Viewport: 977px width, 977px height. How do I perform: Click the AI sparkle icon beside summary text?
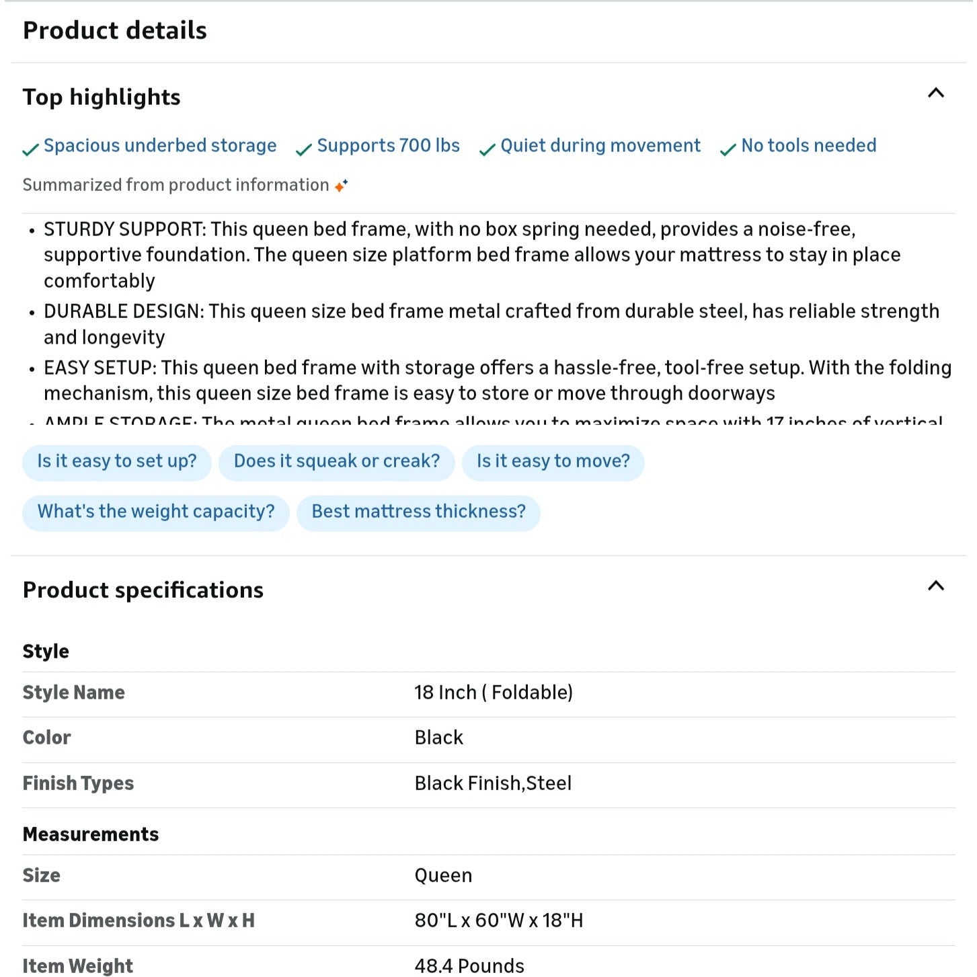[341, 186]
